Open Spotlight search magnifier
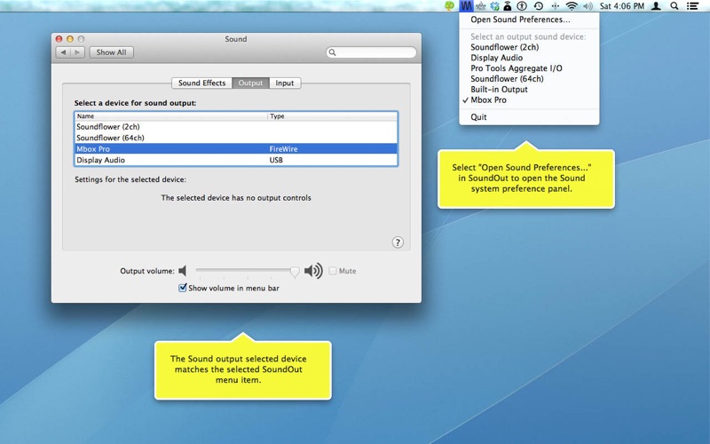The height and width of the screenshot is (444, 710). coord(674,6)
